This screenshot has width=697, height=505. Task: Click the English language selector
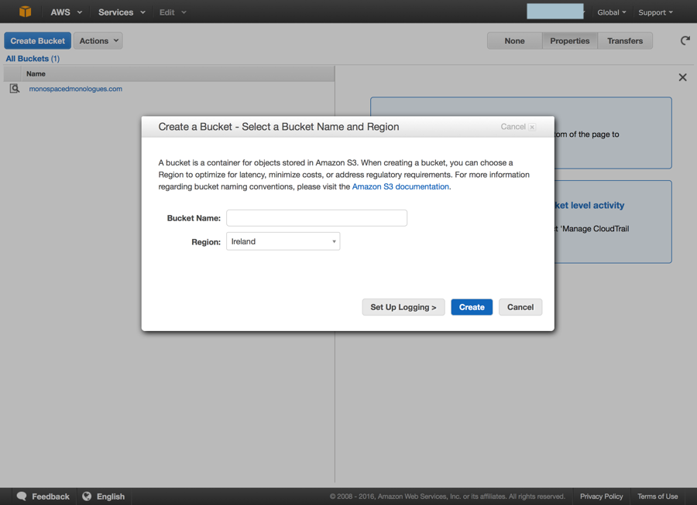click(111, 496)
